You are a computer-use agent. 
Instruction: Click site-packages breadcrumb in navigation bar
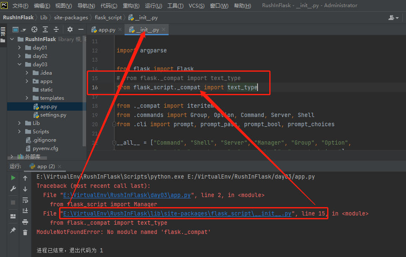pos(71,17)
